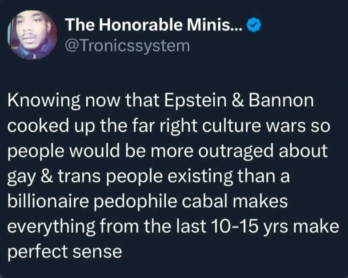Click the @Tronicssystem handle
Image resolution: width=348 pixels, height=278 pixels.
tap(127, 46)
